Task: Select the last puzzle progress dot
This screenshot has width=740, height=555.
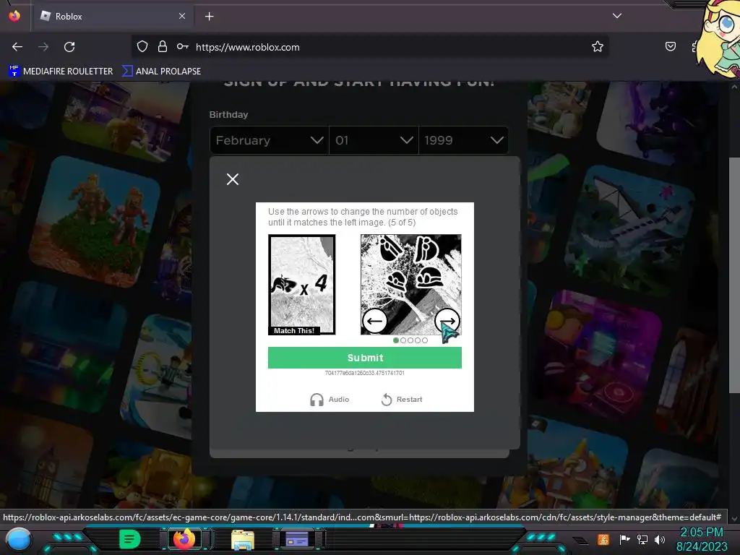Action: point(425,340)
